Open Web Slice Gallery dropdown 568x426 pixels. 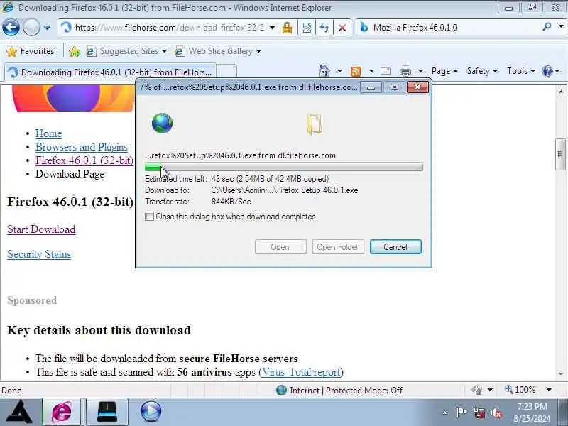(x=218, y=51)
